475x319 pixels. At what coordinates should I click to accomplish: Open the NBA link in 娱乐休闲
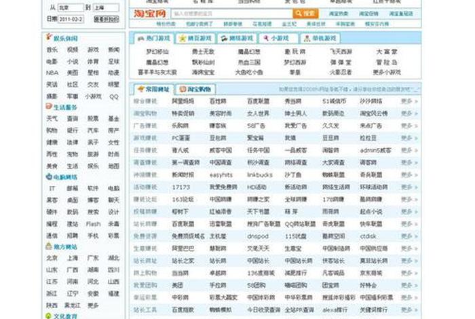point(52,73)
